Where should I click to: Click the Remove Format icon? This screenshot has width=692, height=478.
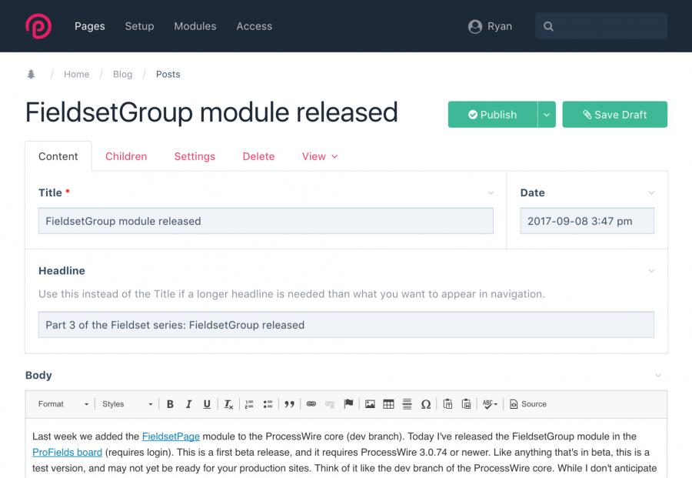(228, 404)
